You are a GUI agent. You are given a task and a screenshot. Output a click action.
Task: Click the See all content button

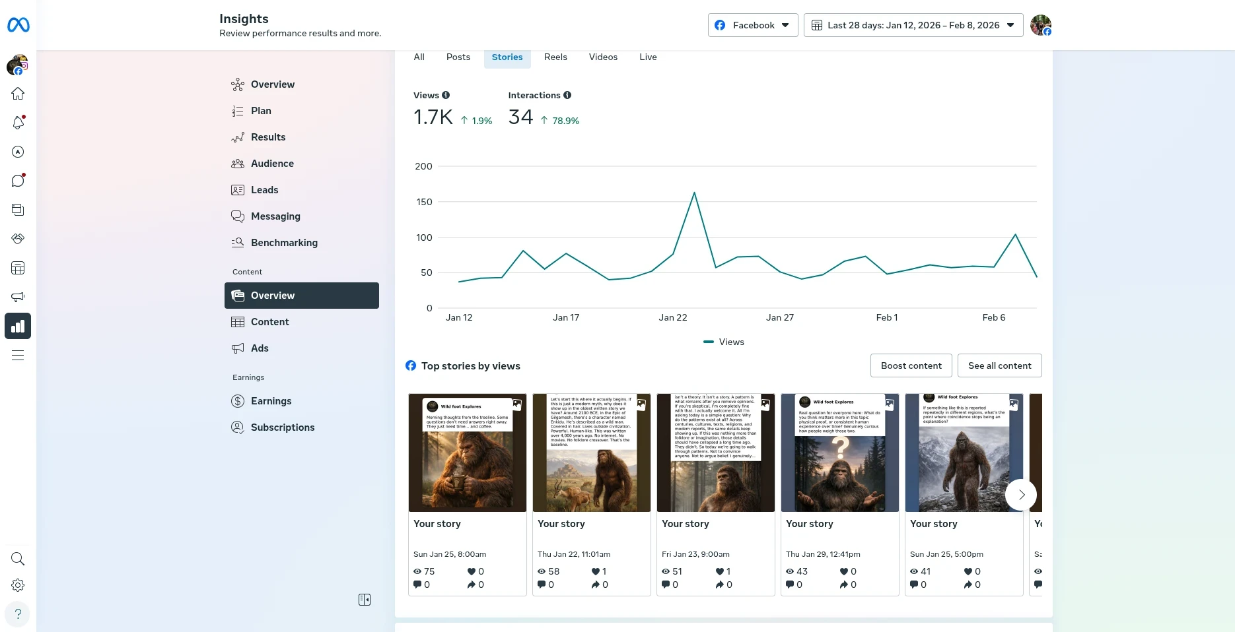point(999,365)
